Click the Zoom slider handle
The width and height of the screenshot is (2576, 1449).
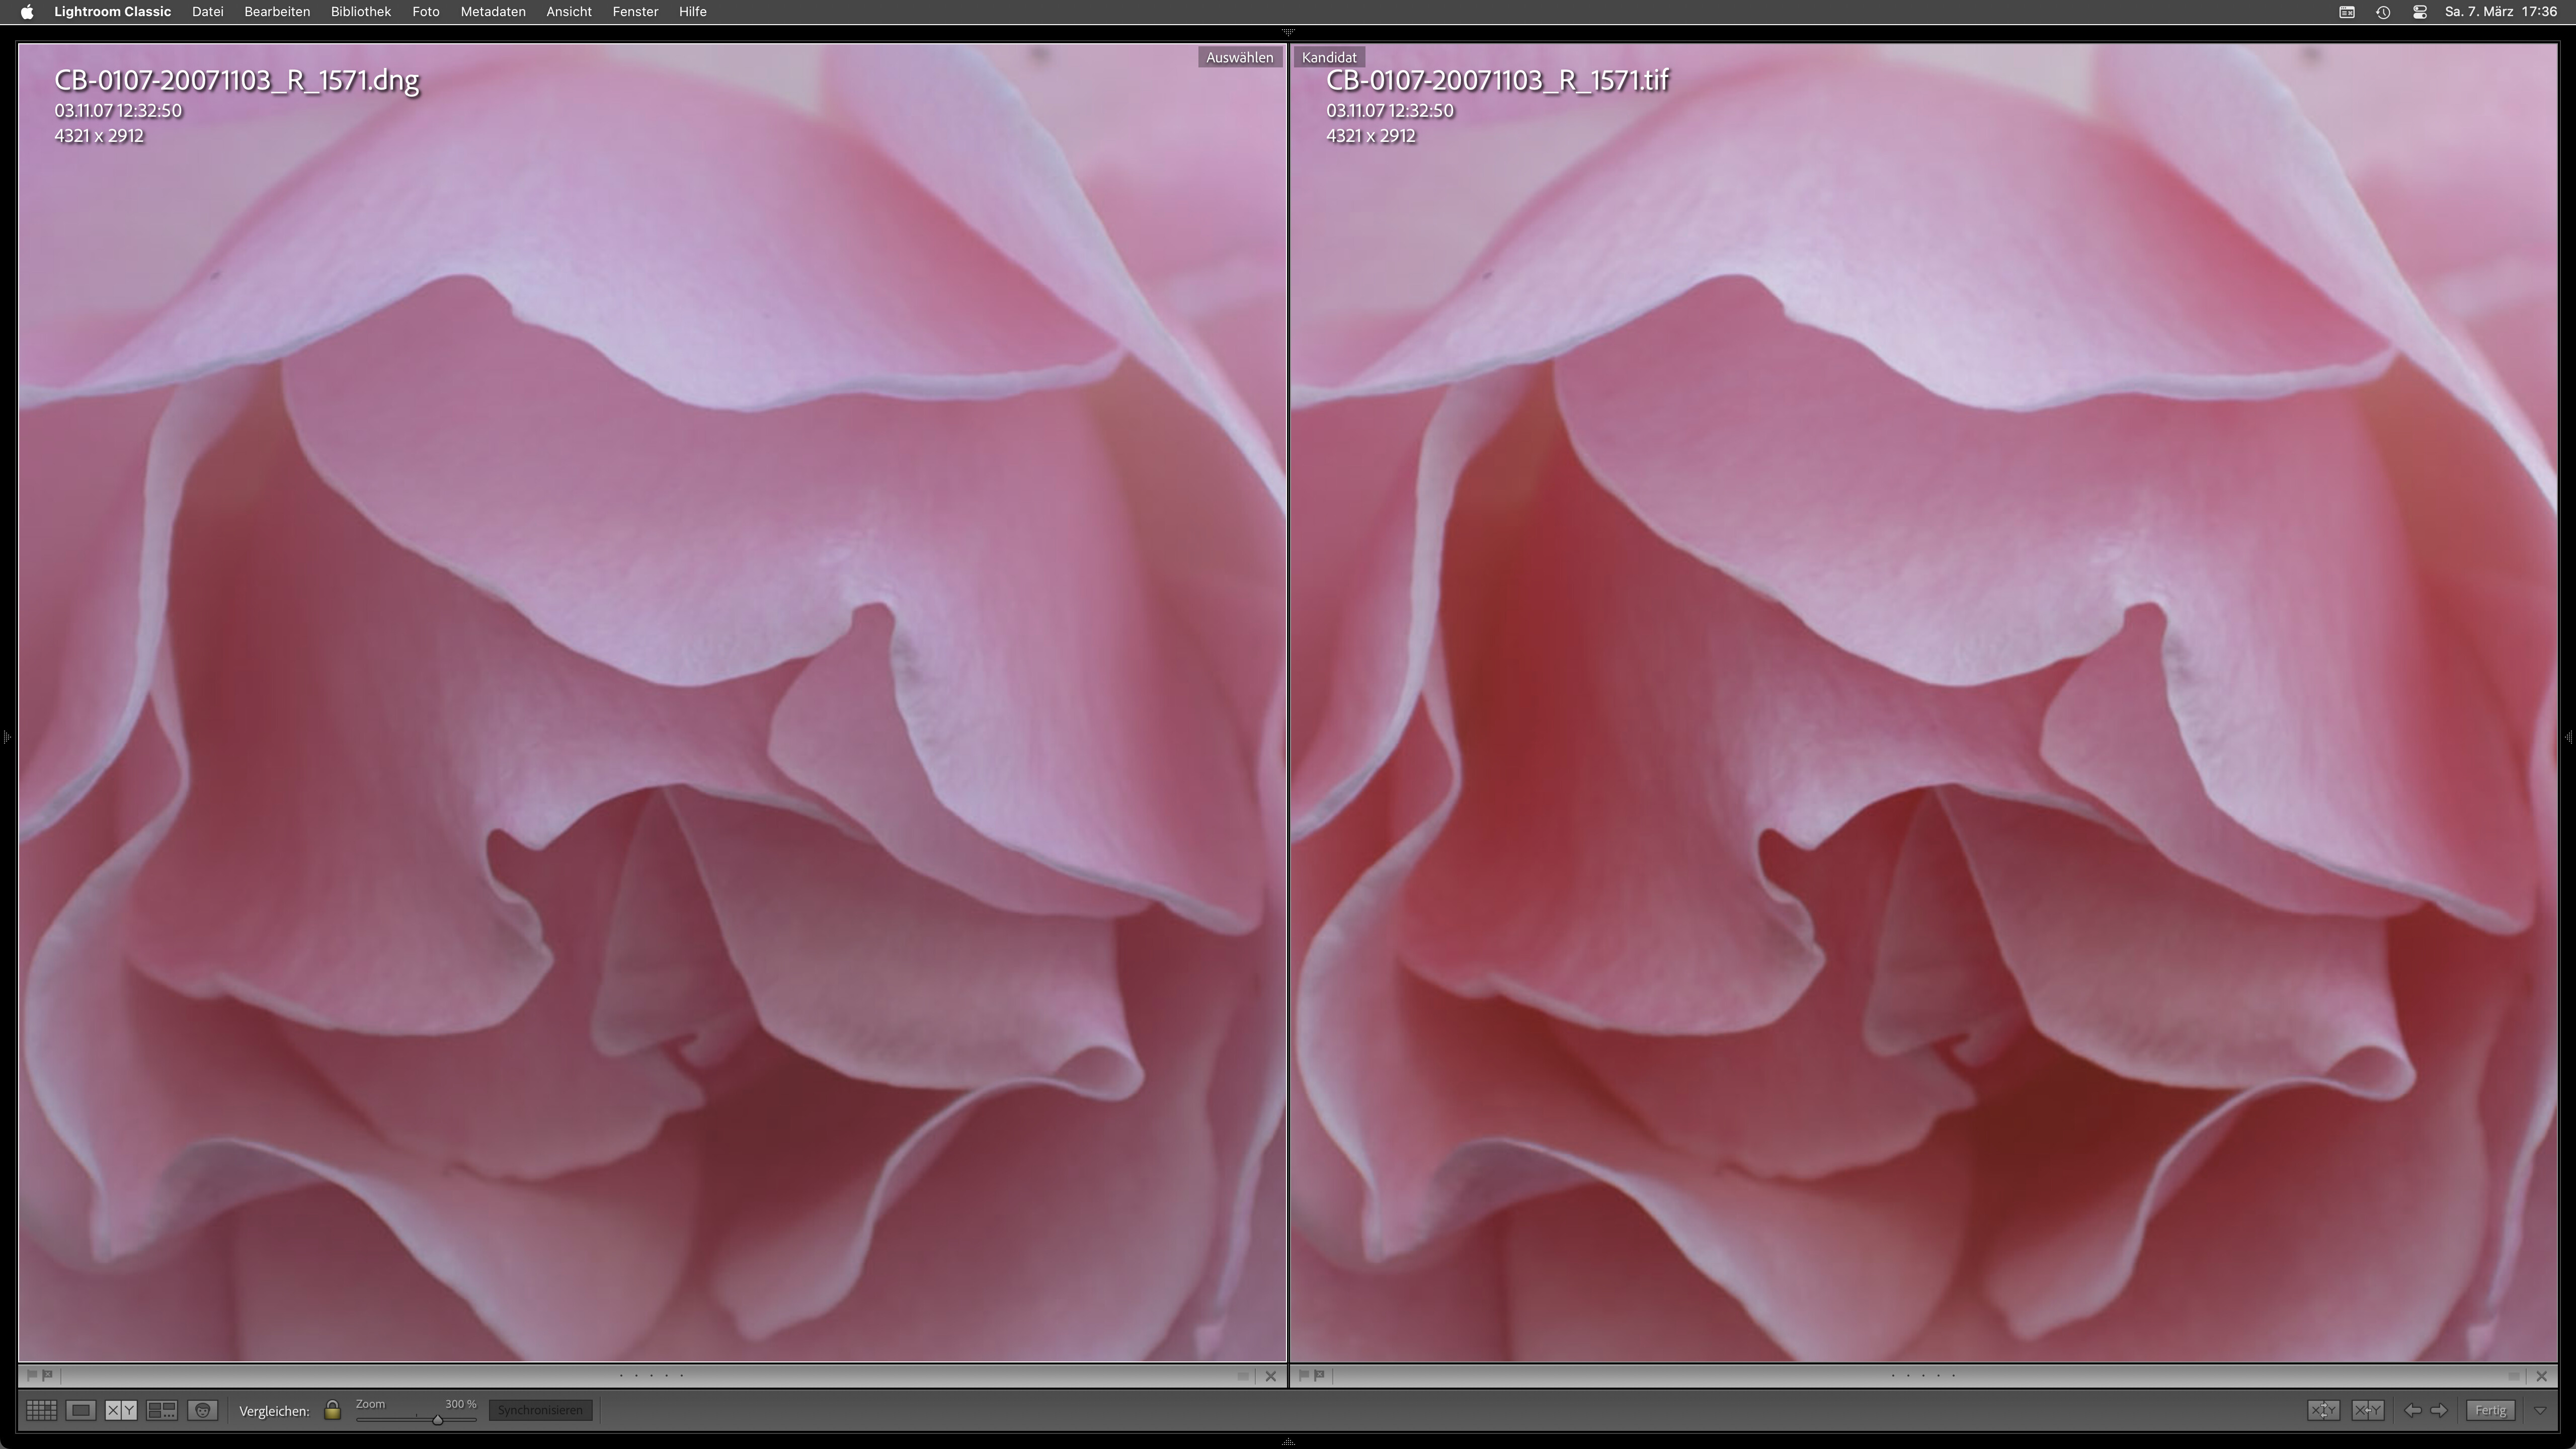(437, 1419)
